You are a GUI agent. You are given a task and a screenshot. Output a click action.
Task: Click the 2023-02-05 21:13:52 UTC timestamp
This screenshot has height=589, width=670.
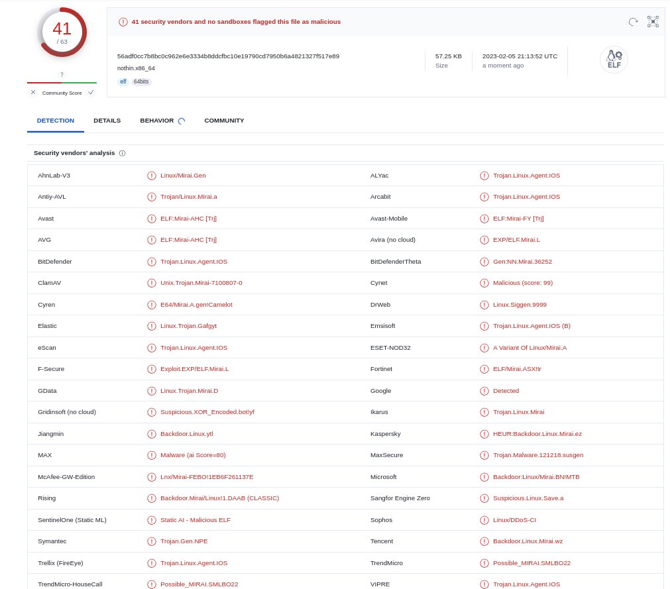[x=520, y=56]
